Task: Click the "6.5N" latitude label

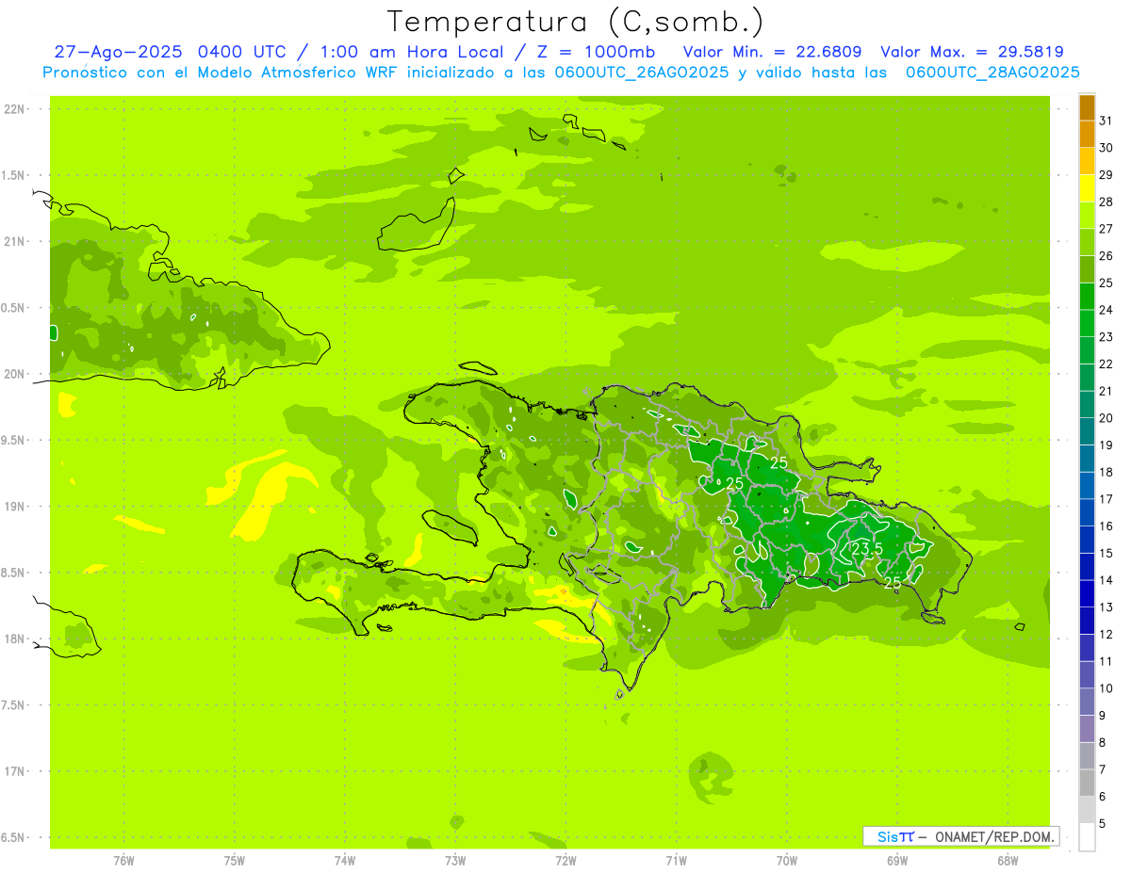Action: pos(13,837)
